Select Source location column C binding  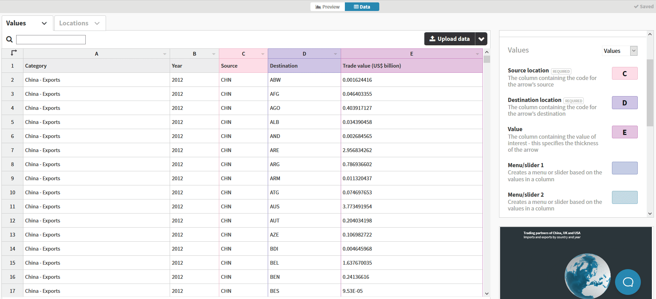tap(625, 73)
